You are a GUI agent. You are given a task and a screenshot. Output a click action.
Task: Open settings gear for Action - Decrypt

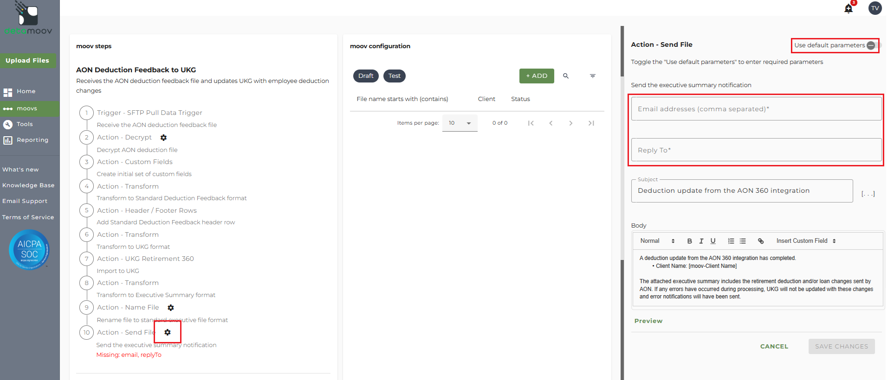click(163, 138)
